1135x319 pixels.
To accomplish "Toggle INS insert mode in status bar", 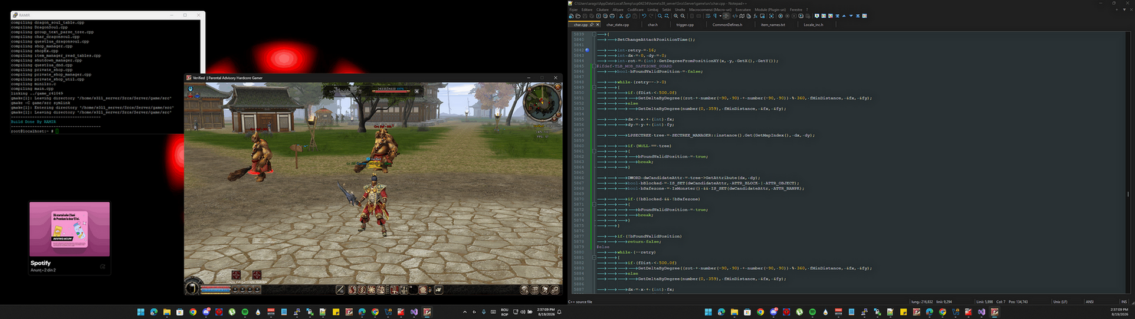I will click(x=1124, y=301).
